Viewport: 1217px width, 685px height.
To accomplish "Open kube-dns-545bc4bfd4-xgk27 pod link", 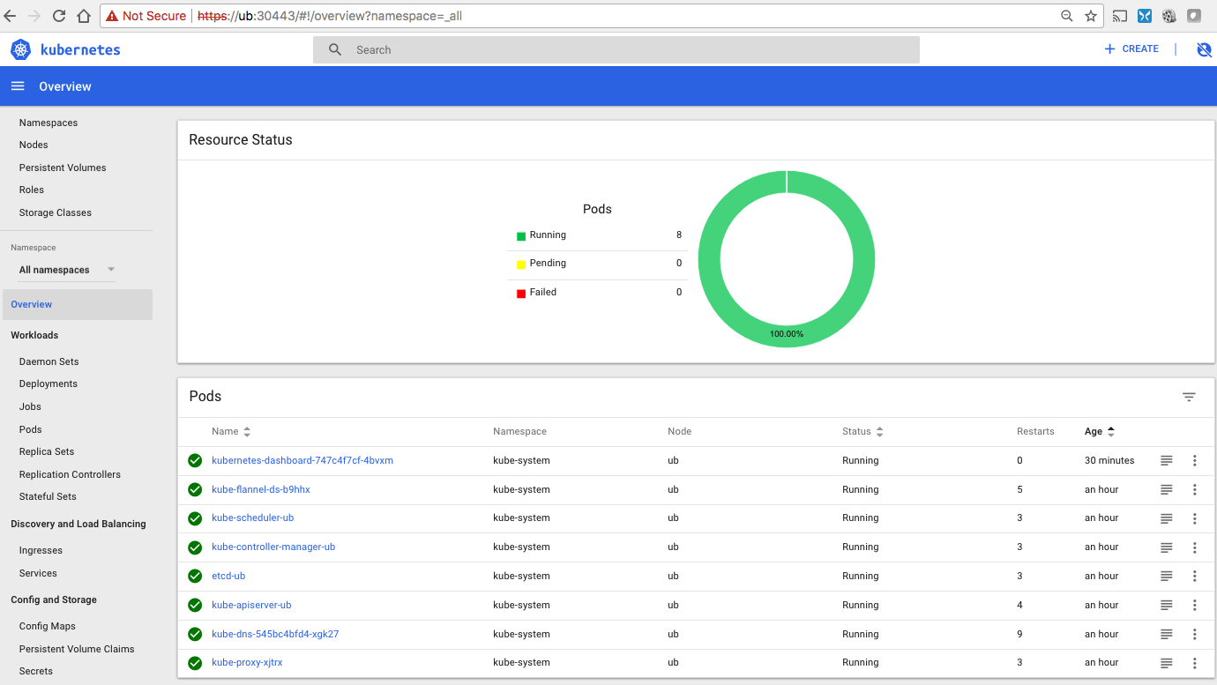I will [275, 634].
